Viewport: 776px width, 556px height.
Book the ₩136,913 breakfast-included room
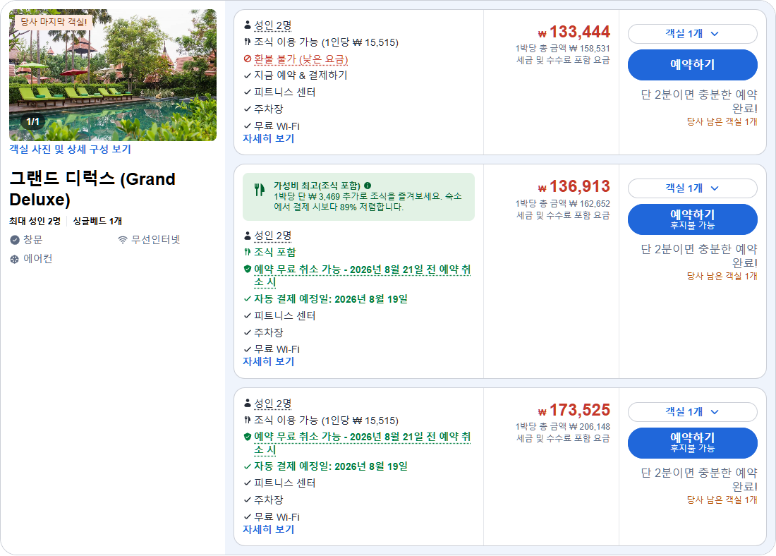click(x=692, y=219)
